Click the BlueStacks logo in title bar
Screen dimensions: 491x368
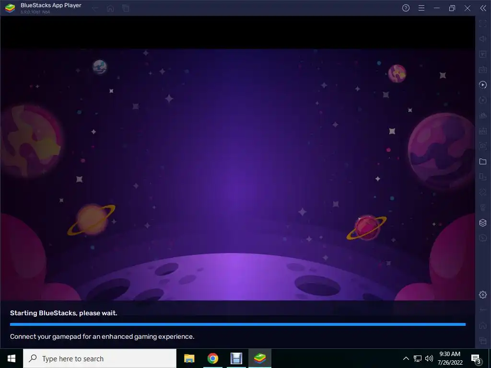click(10, 8)
